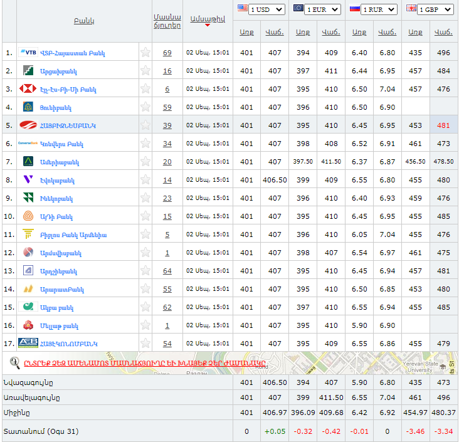Toggle favorite star for row 12 bank
This screenshot has width=459, height=442.
pos(145,252)
